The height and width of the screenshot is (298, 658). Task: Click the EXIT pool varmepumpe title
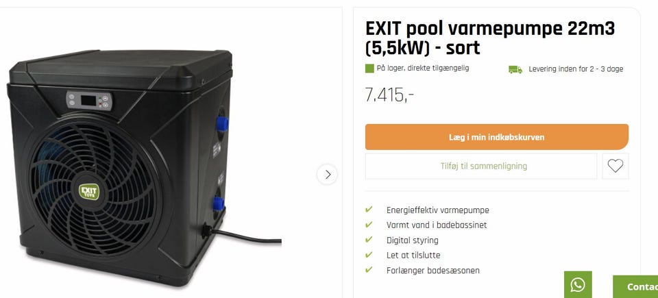490,38
